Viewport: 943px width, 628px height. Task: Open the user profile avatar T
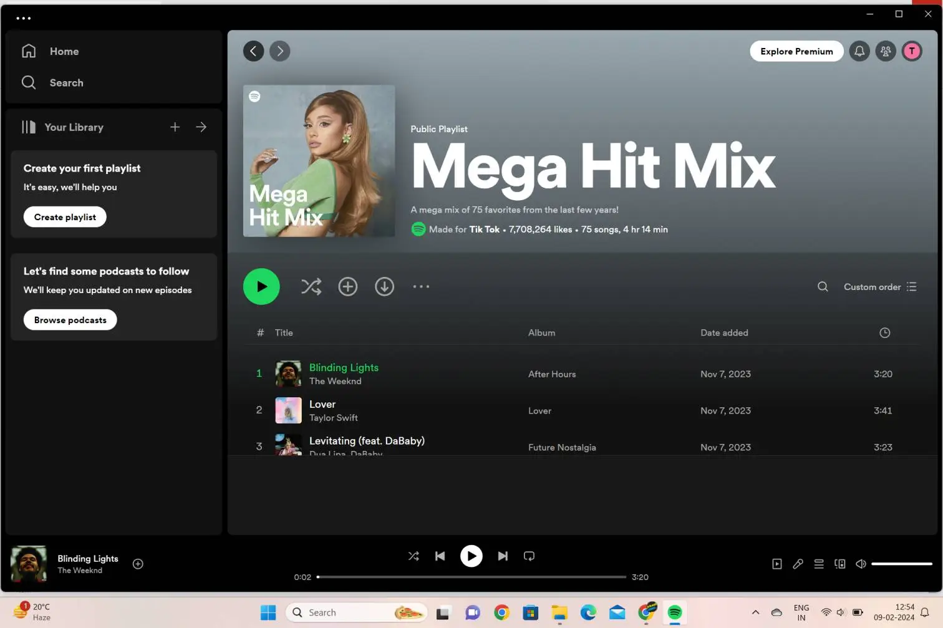tap(912, 51)
